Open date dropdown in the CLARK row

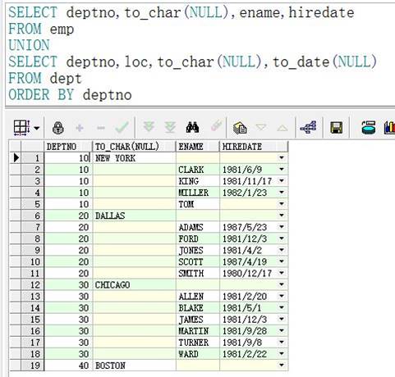(x=282, y=170)
